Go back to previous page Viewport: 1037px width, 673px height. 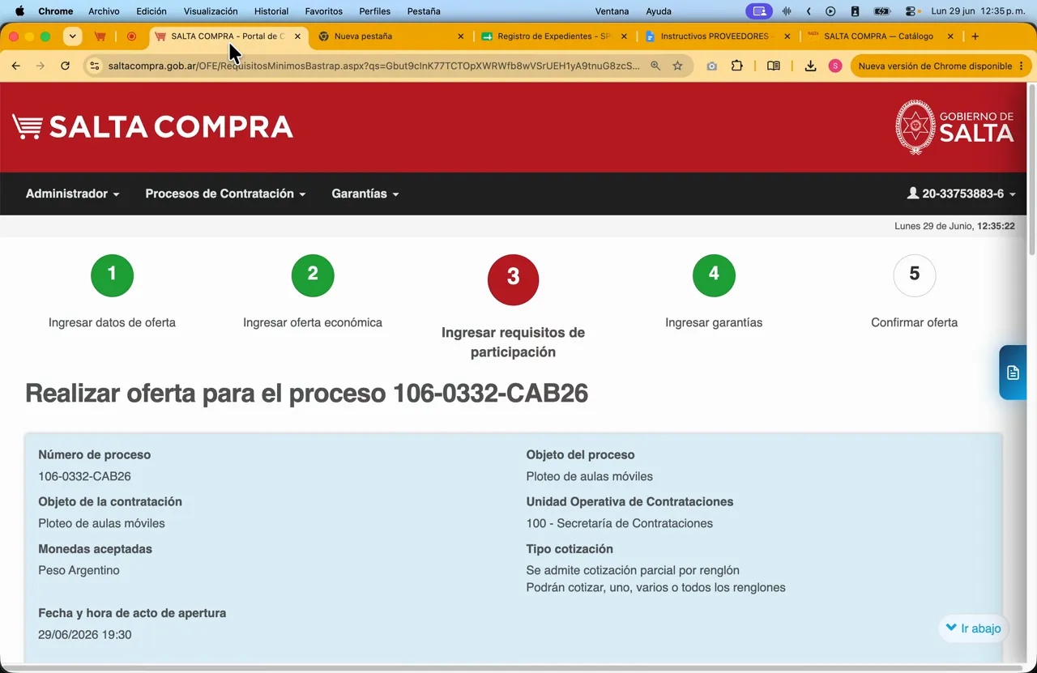pos(16,66)
